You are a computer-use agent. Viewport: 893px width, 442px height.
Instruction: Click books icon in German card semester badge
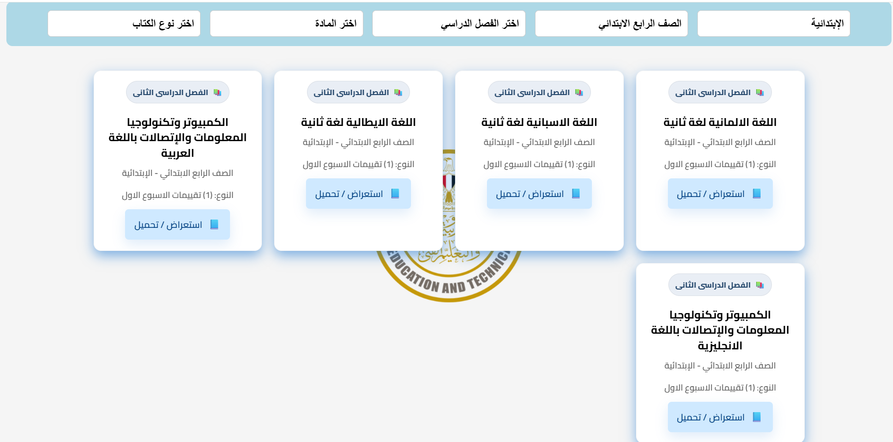click(760, 93)
